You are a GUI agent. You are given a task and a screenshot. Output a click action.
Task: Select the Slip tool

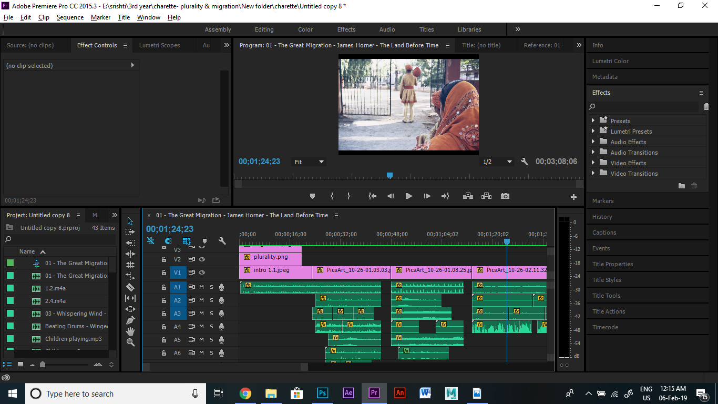[130, 298]
